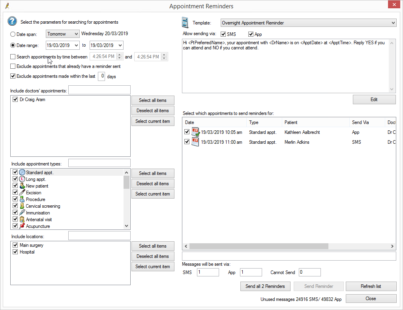Click the appointments list scroll left arrow
Image resolution: width=403 pixels, height=310 pixels.
pos(186,246)
